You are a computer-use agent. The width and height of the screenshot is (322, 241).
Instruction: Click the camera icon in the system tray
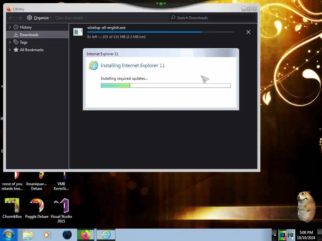click(x=291, y=235)
